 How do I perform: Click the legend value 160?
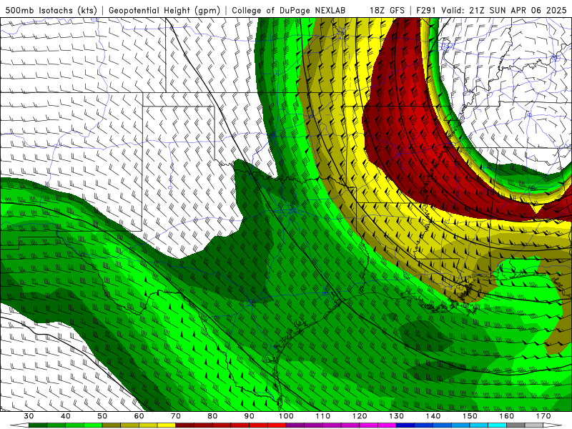(507, 416)
